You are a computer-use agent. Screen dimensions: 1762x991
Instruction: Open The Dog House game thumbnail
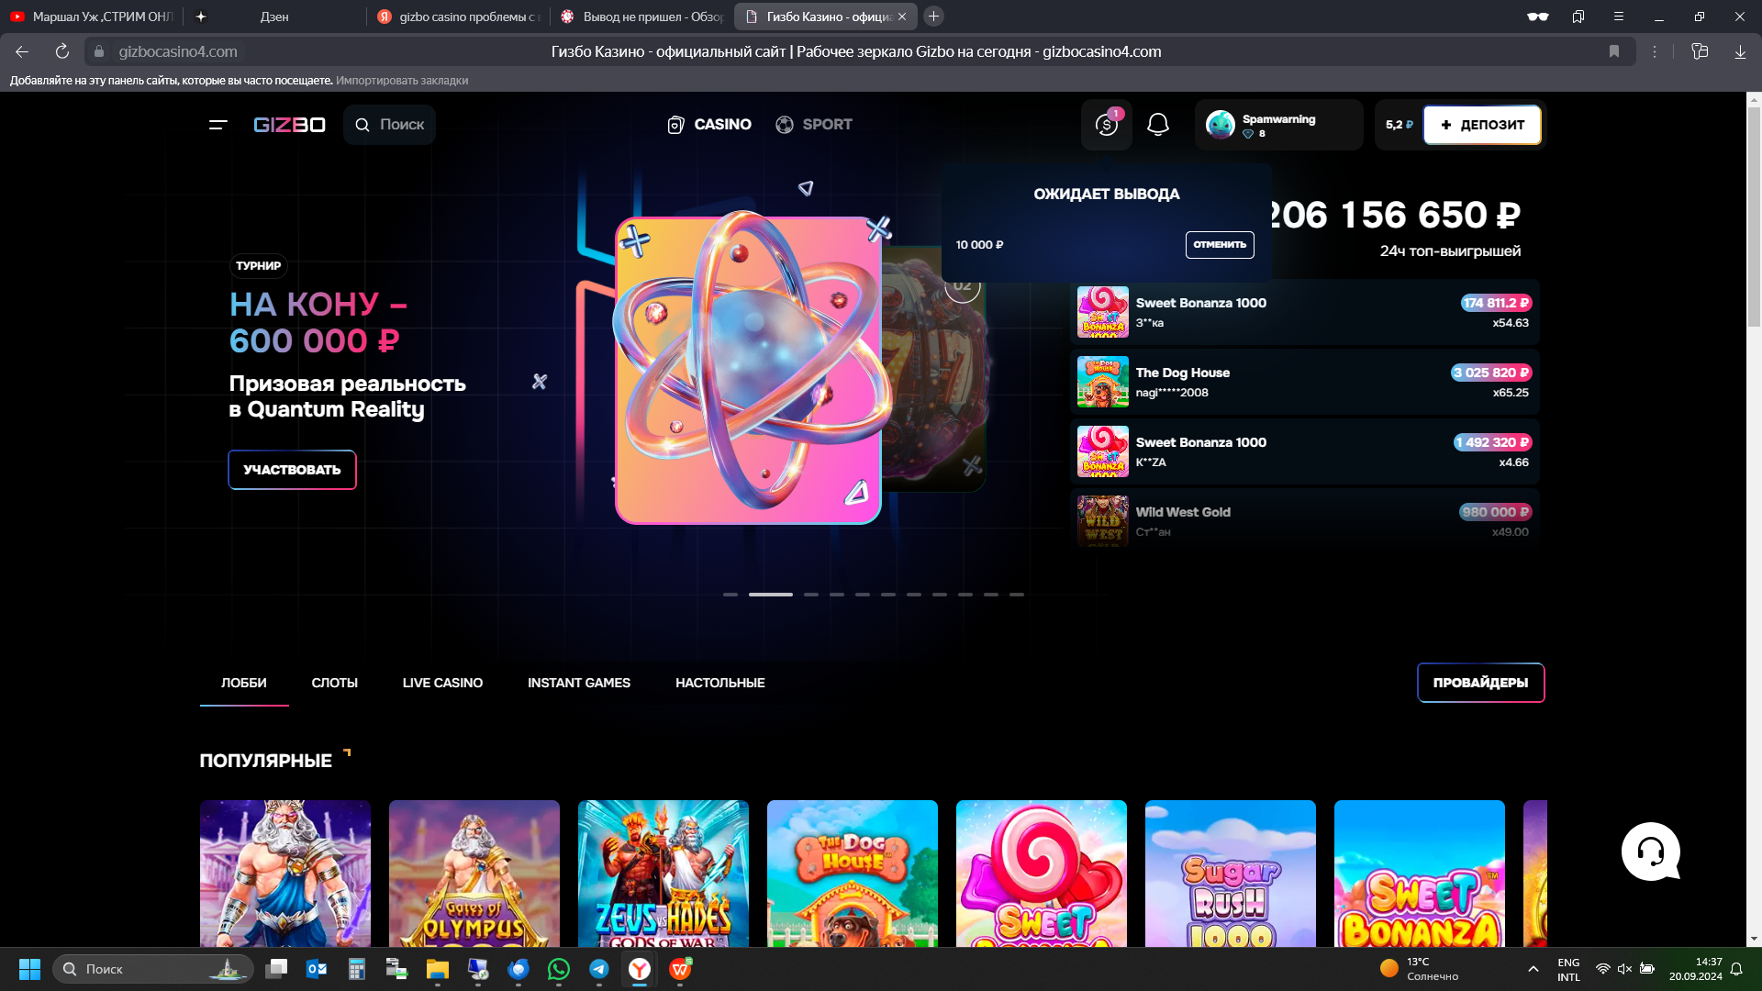(853, 874)
